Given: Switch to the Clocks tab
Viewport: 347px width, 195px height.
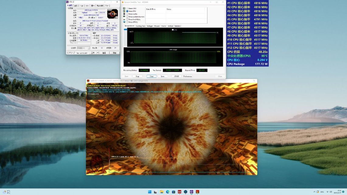Looking at the screenshot, I should tap(164, 26).
